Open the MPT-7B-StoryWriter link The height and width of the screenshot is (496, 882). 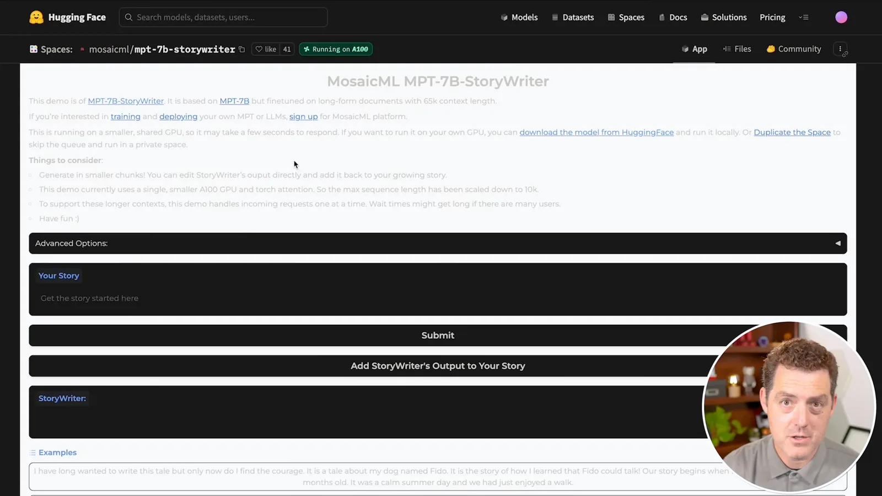pyautogui.click(x=126, y=101)
